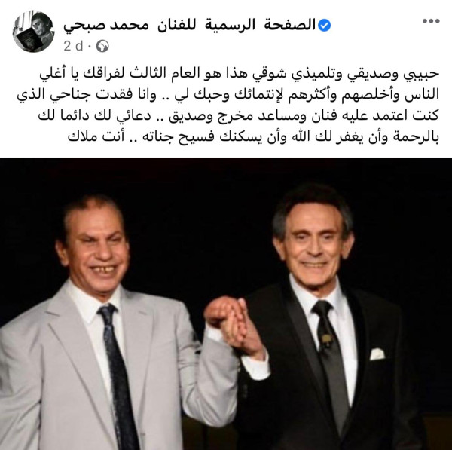Viewport: 452px width, 450px height.
Task: Open the three-dots post options menu
Action: pyautogui.click(x=431, y=21)
